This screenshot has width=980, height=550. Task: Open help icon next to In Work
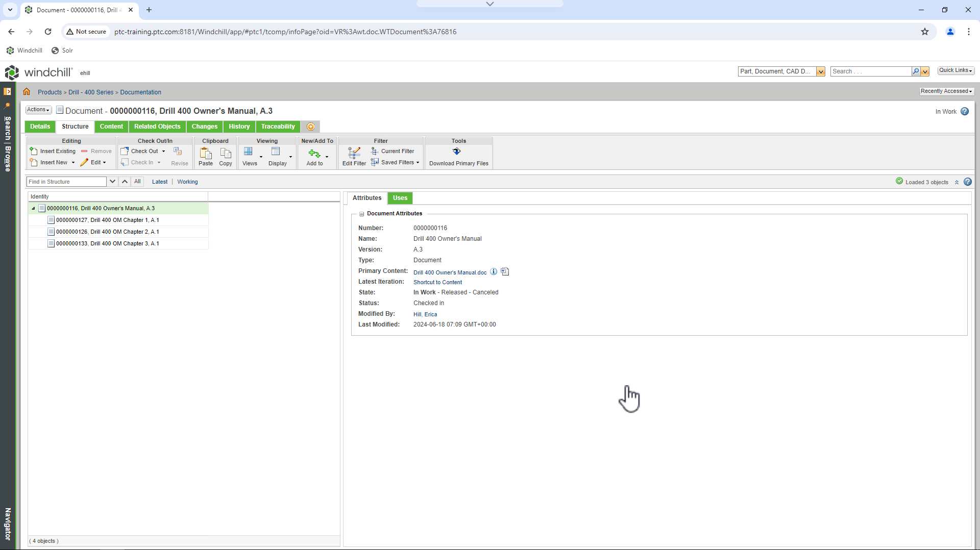[965, 111]
